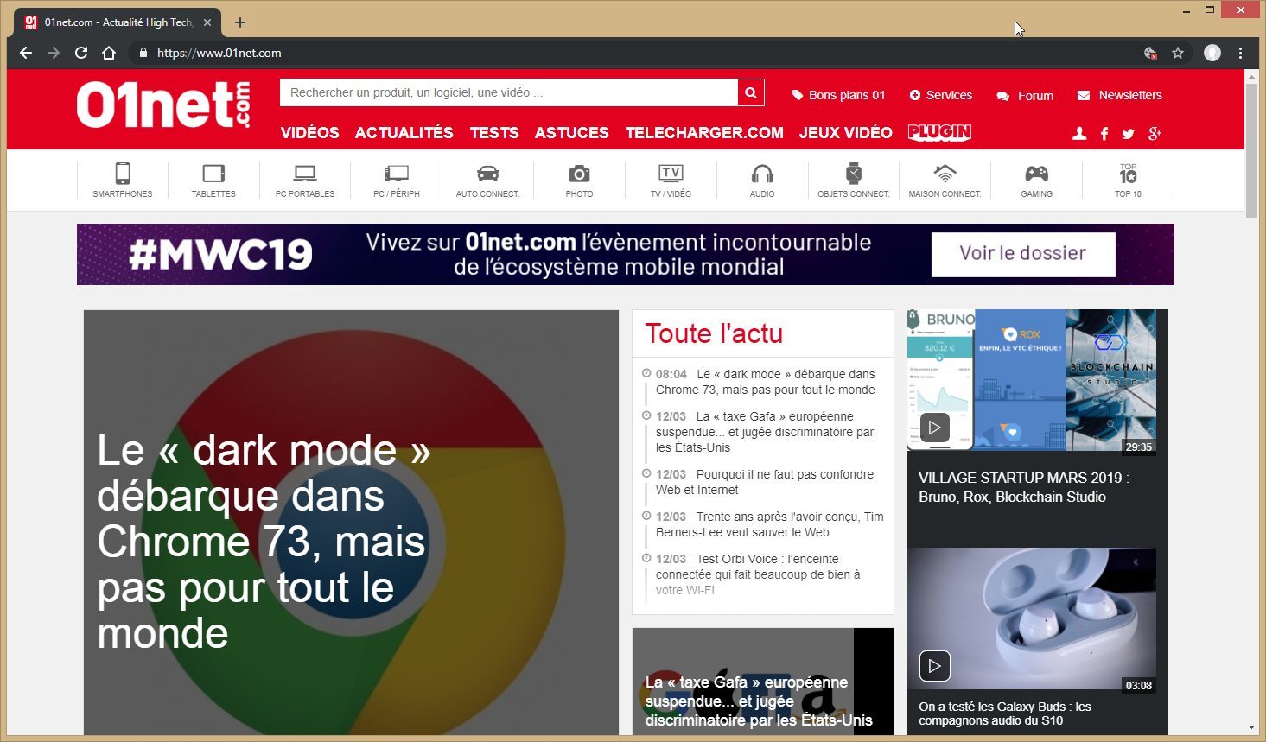1266x742 pixels.
Task: Click the site padlock security icon
Action: (x=143, y=53)
